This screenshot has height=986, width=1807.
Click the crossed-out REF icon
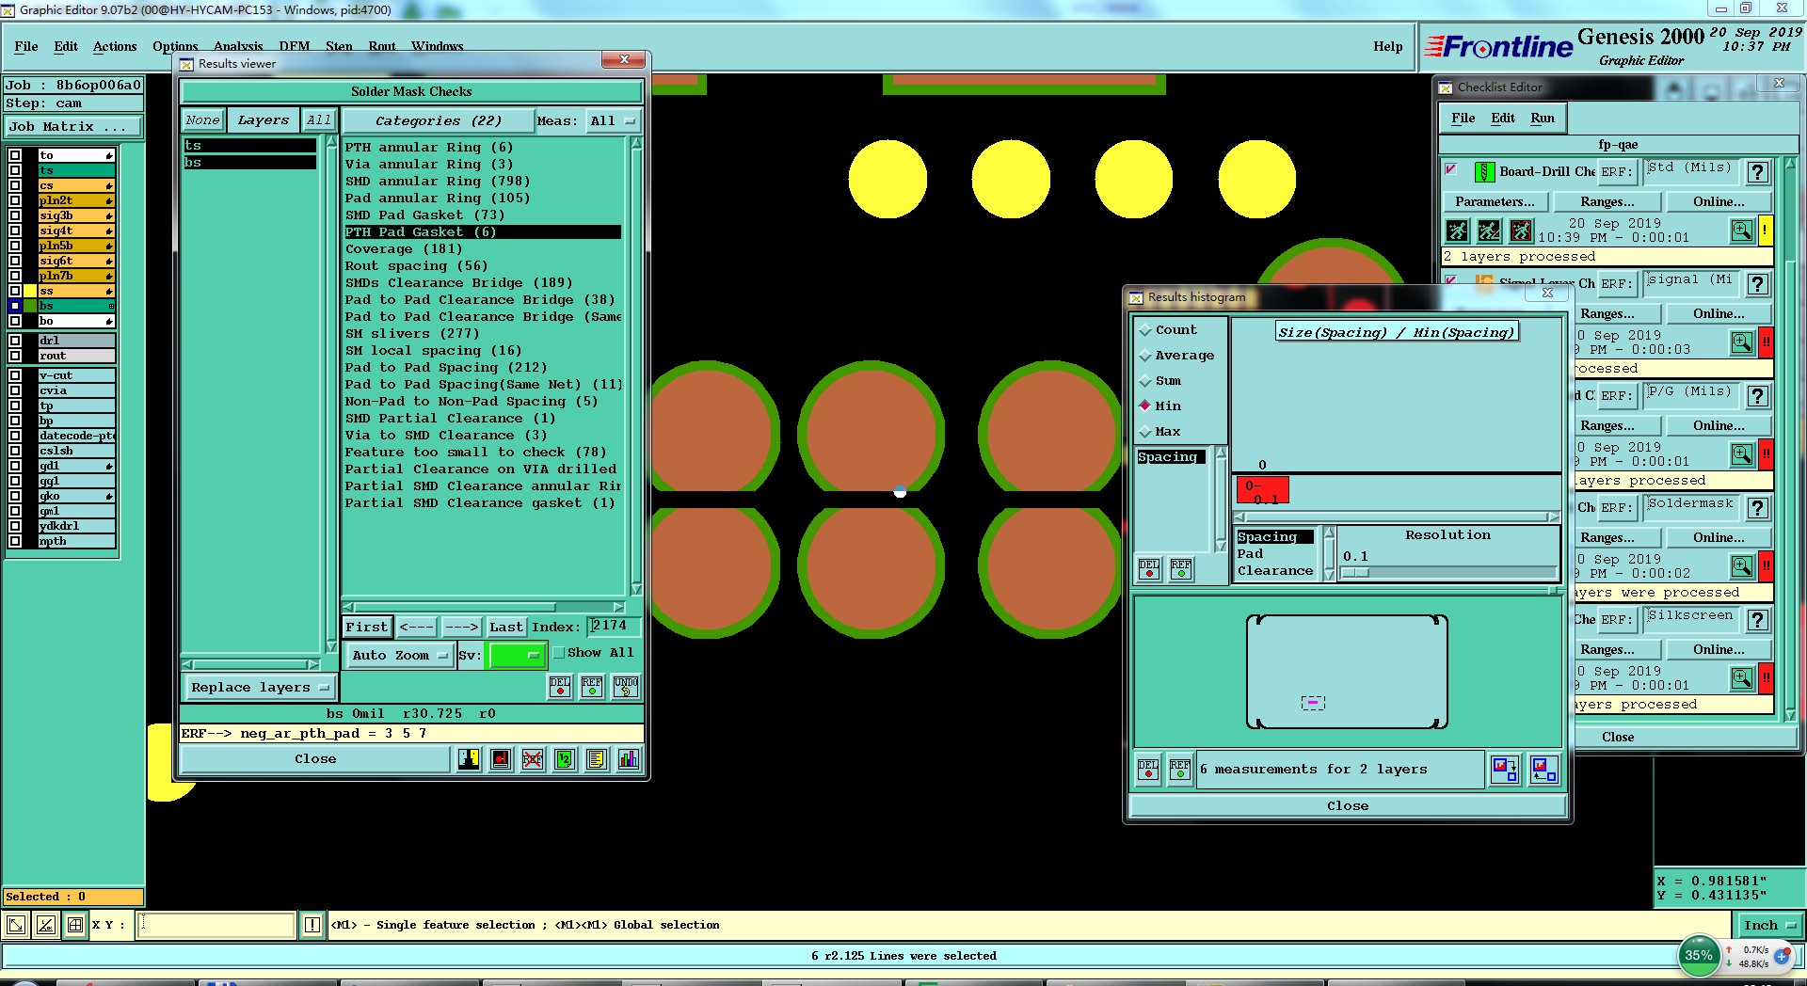tap(533, 759)
